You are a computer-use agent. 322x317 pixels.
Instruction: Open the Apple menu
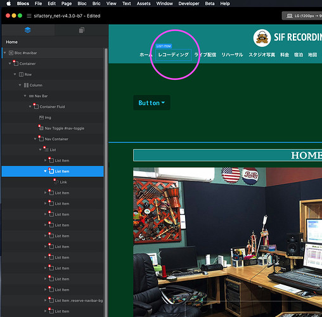(x=8, y=3)
